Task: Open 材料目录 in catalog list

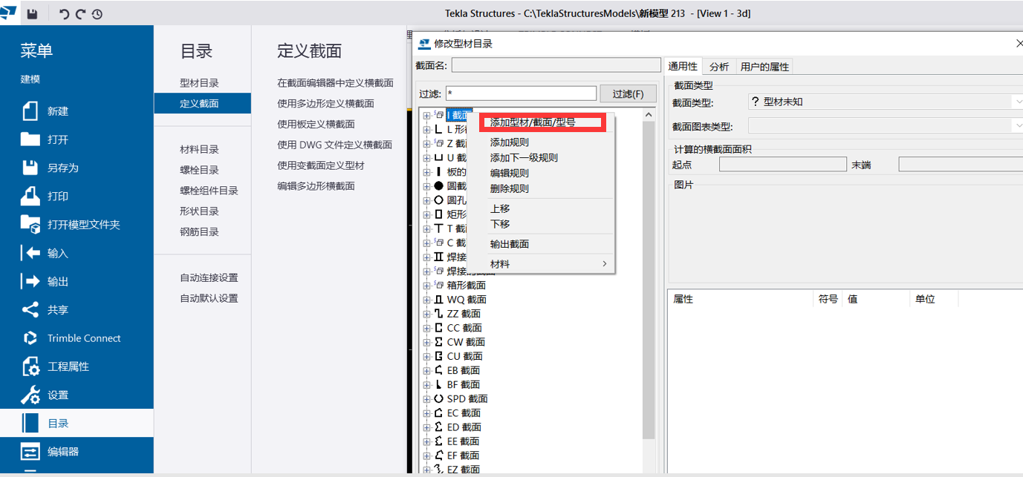Action: point(199,149)
